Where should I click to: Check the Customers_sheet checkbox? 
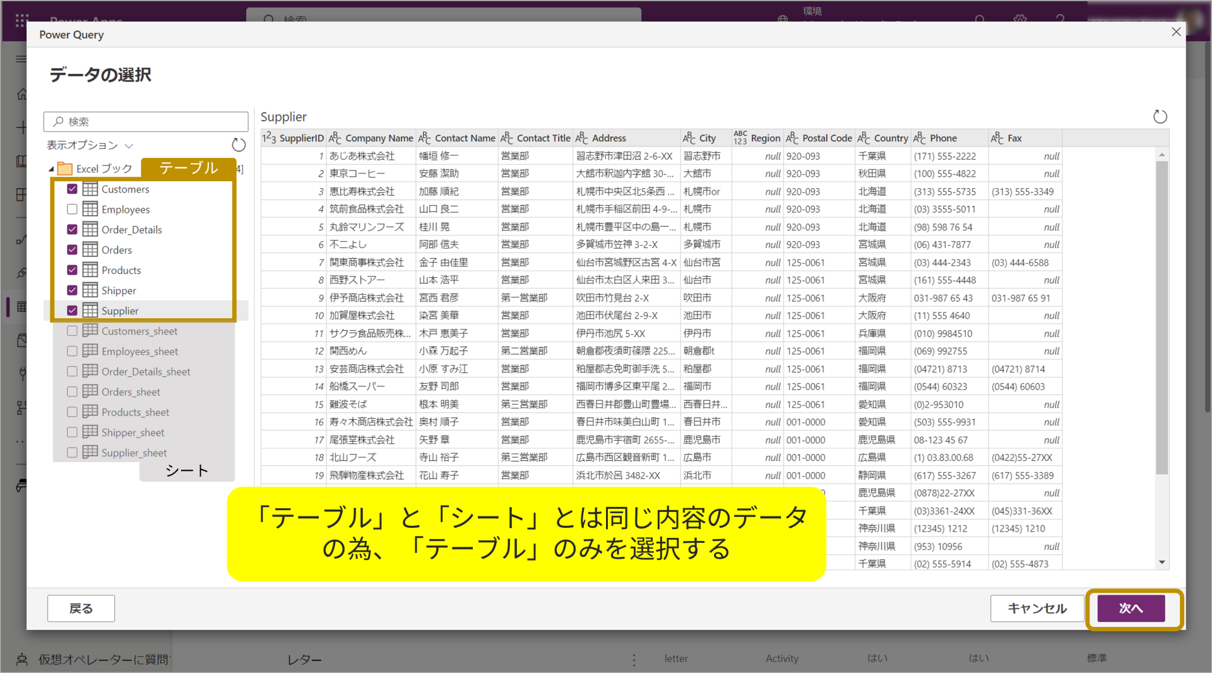point(72,331)
